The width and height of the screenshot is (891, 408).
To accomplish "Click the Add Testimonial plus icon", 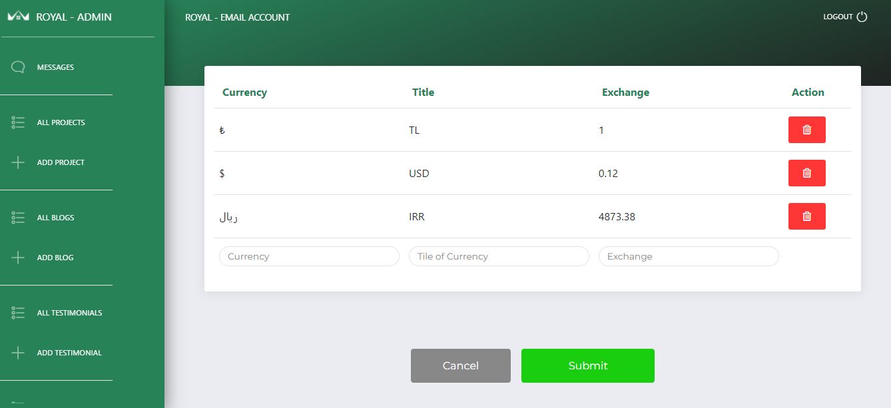I will point(18,353).
